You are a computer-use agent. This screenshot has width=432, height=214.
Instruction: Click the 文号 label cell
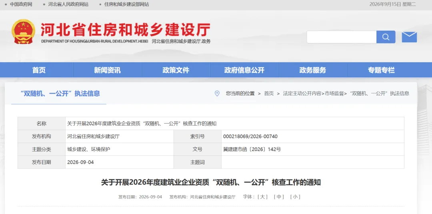point(198,149)
